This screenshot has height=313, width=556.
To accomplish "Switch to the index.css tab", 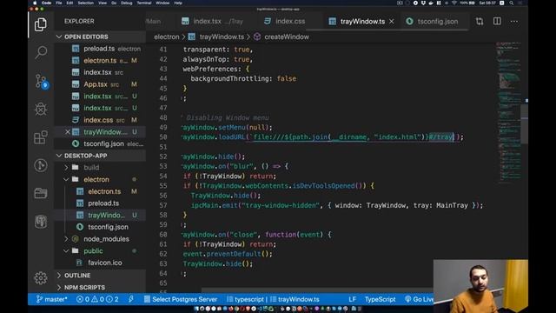I will (285, 21).
